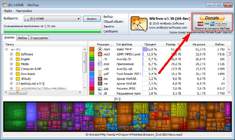This screenshot has width=235, height=140.
Task: Sort by the Размер column header
Action: (171, 45)
